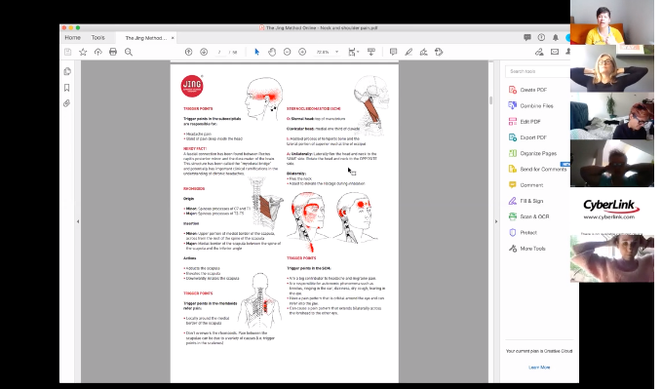Choose the selection arrow tool
Viewport: 662px width, 389px height.
[x=256, y=52]
